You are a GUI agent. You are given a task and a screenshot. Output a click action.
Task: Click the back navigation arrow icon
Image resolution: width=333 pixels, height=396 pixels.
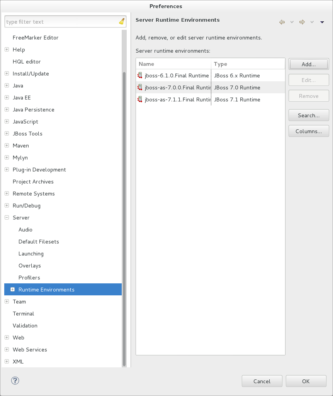pos(282,22)
